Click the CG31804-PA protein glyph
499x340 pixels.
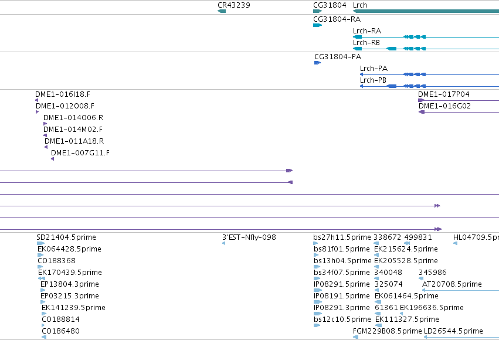pos(318,63)
